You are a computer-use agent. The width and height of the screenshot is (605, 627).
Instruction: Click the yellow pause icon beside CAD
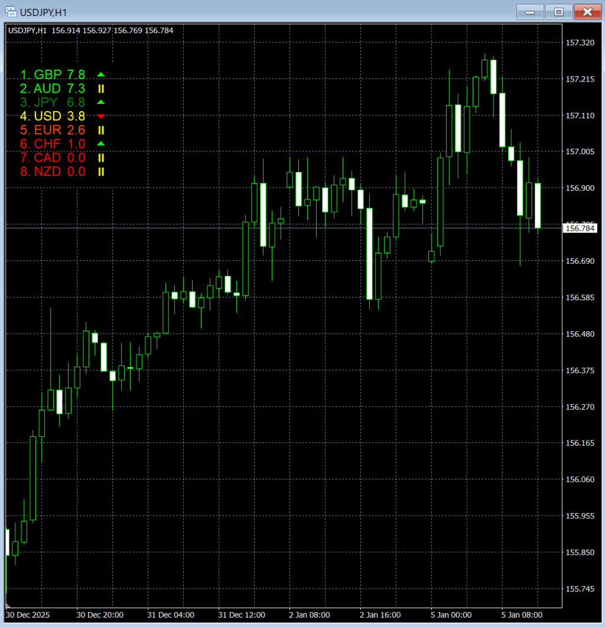click(101, 158)
